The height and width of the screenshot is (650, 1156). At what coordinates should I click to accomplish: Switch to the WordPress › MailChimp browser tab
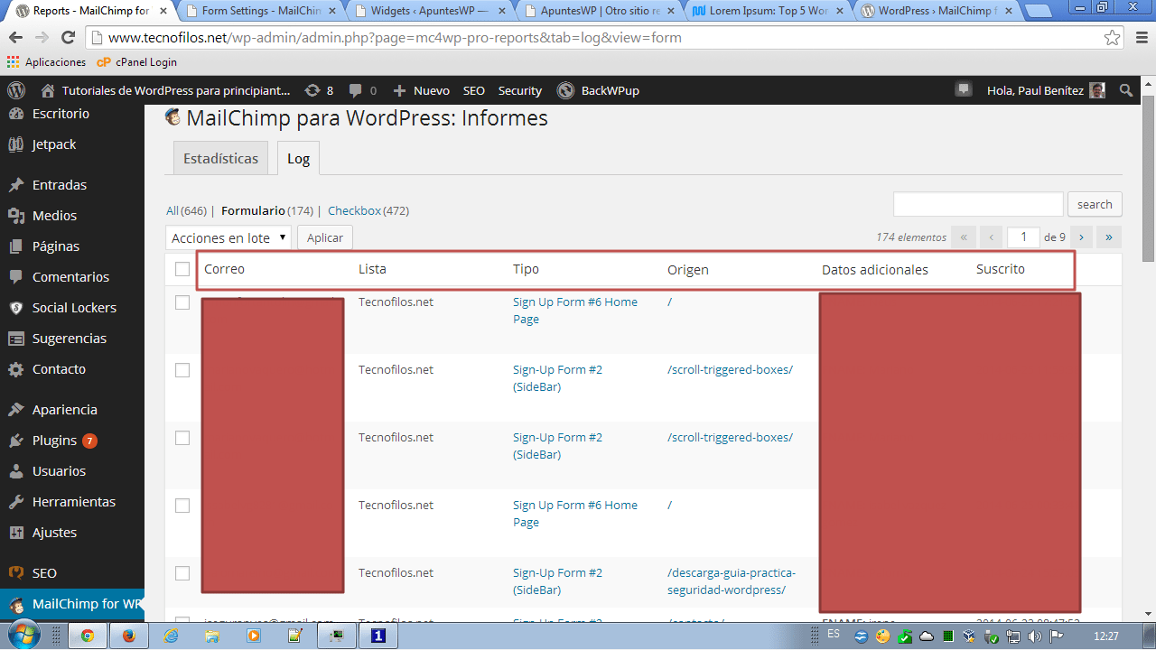(x=937, y=12)
